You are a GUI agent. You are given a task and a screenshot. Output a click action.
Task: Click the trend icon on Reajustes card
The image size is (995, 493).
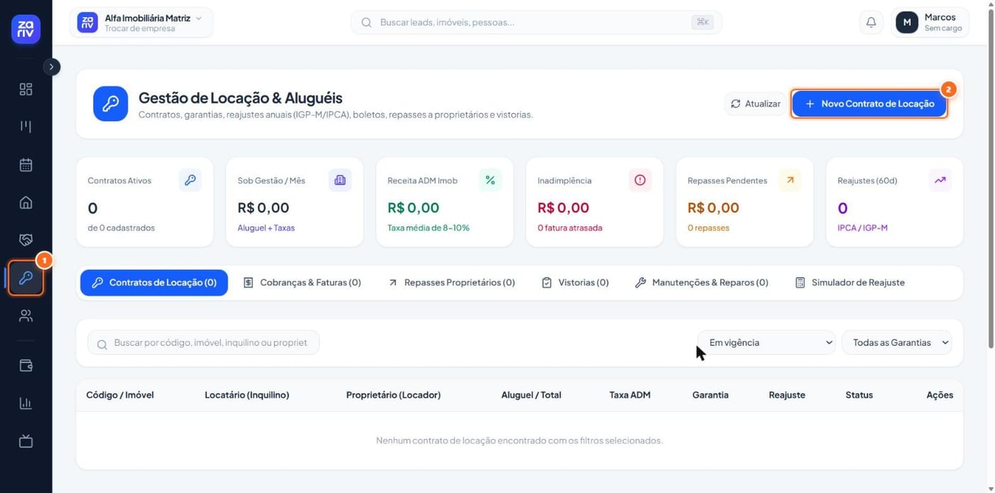point(940,180)
